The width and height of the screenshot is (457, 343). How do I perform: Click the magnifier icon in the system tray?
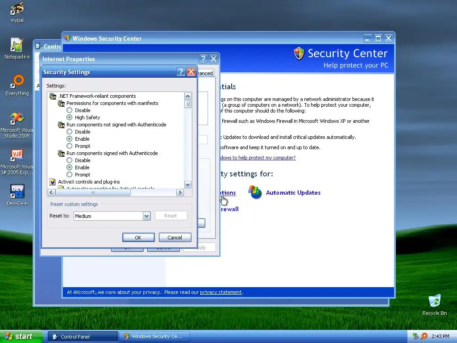424,336
